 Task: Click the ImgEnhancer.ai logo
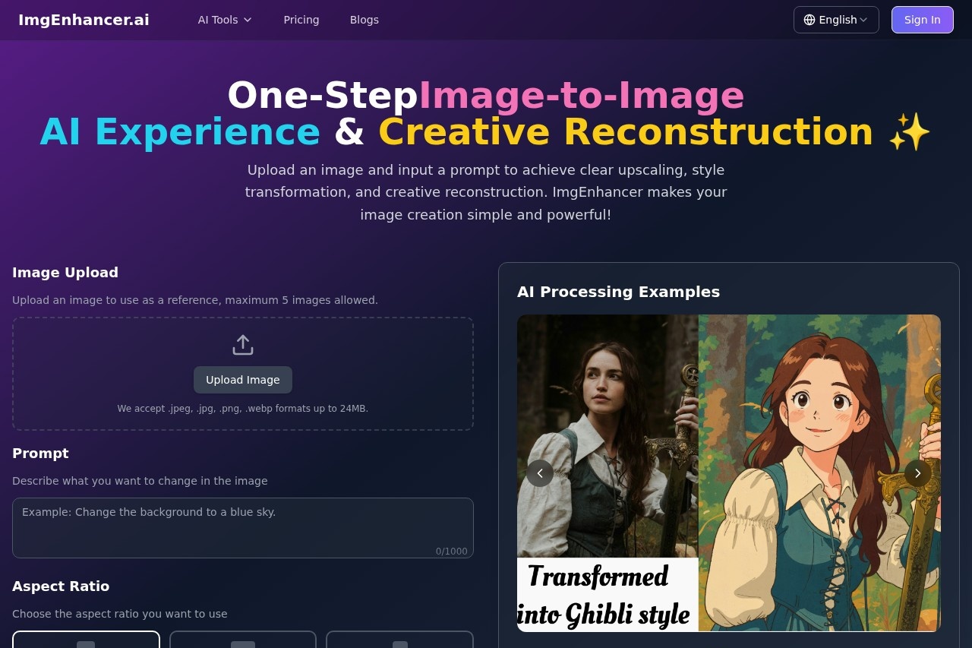point(84,20)
